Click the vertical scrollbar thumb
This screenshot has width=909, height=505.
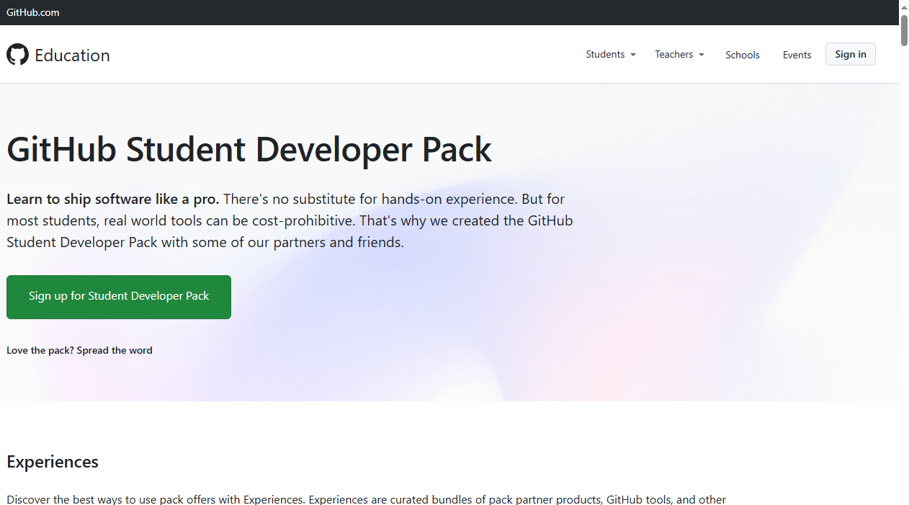[904, 30]
